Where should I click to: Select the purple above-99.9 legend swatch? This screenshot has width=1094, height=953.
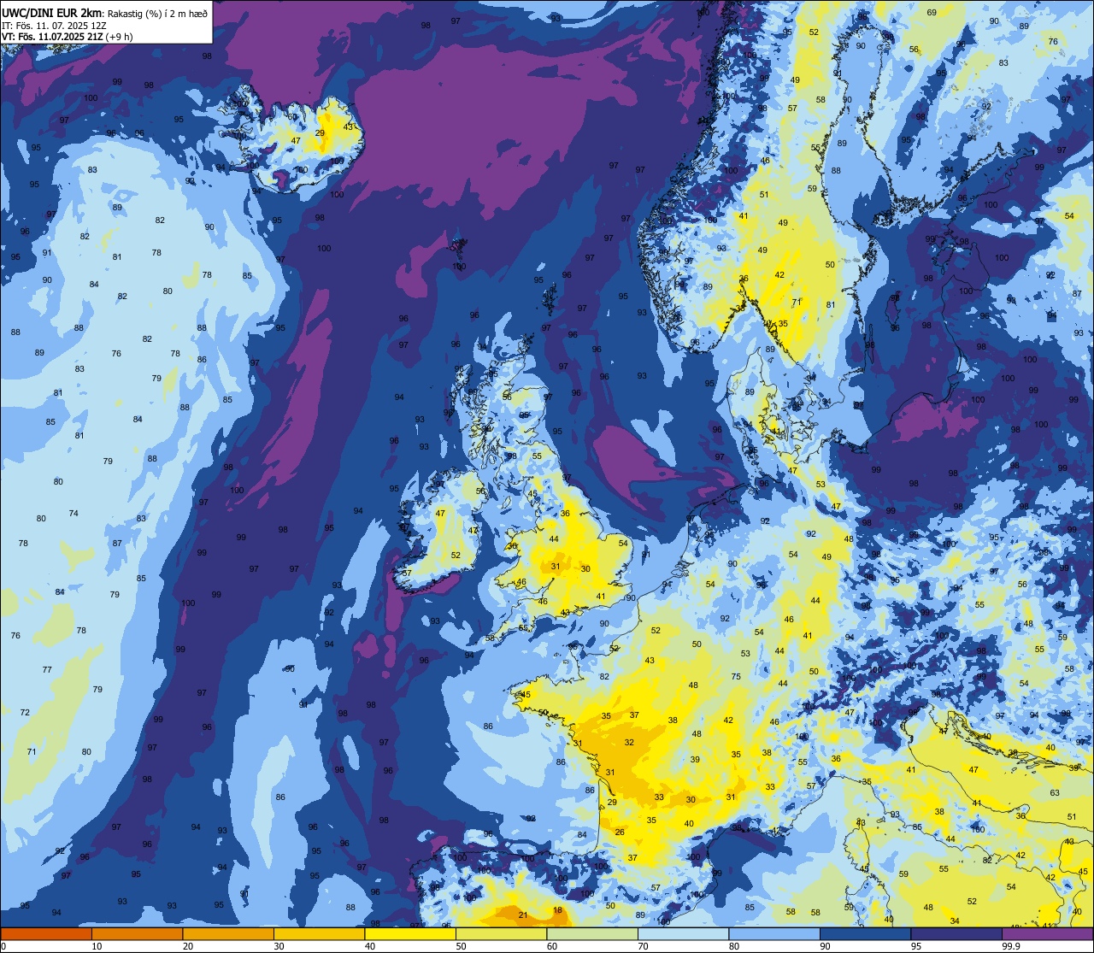(x=1047, y=933)
